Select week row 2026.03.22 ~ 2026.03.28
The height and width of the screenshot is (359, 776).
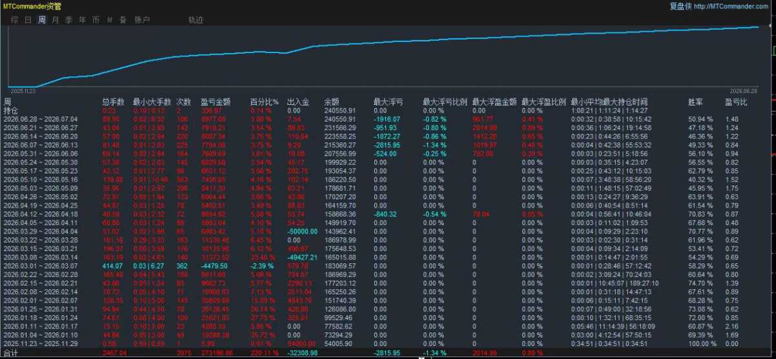point(40,239)
